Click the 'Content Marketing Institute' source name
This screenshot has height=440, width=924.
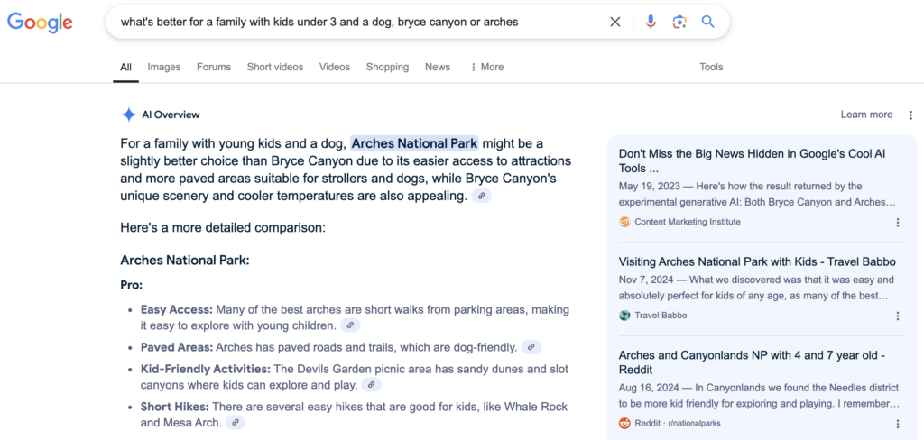(x=688, y=222)
